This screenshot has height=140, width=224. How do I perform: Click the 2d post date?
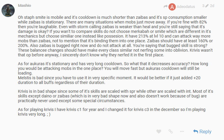tap(212, 6)
